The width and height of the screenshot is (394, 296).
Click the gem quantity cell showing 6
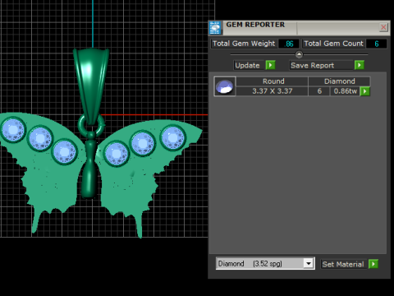(x=319, y=91)
